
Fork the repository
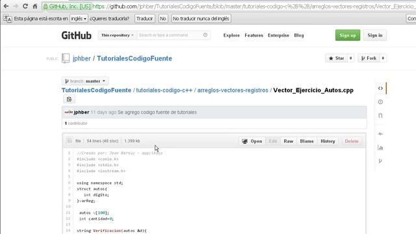click(x=369, y=58)
